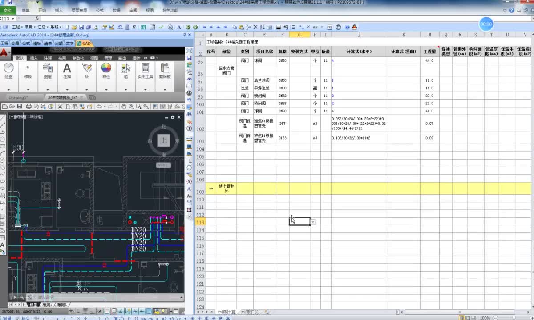Switch to the 公式 ribbon tab
Viewport: 534px width, 320px height.
pyautogui.click(x=100, y=10)
